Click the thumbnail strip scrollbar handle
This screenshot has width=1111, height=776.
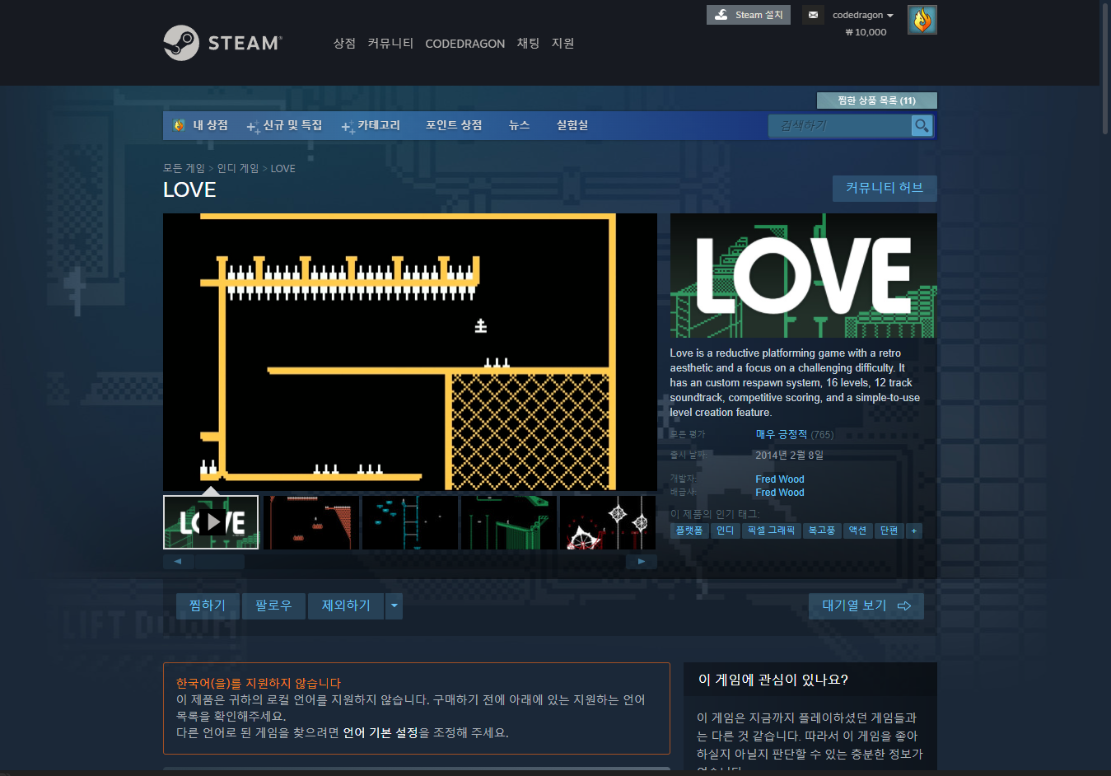(220, 562)
